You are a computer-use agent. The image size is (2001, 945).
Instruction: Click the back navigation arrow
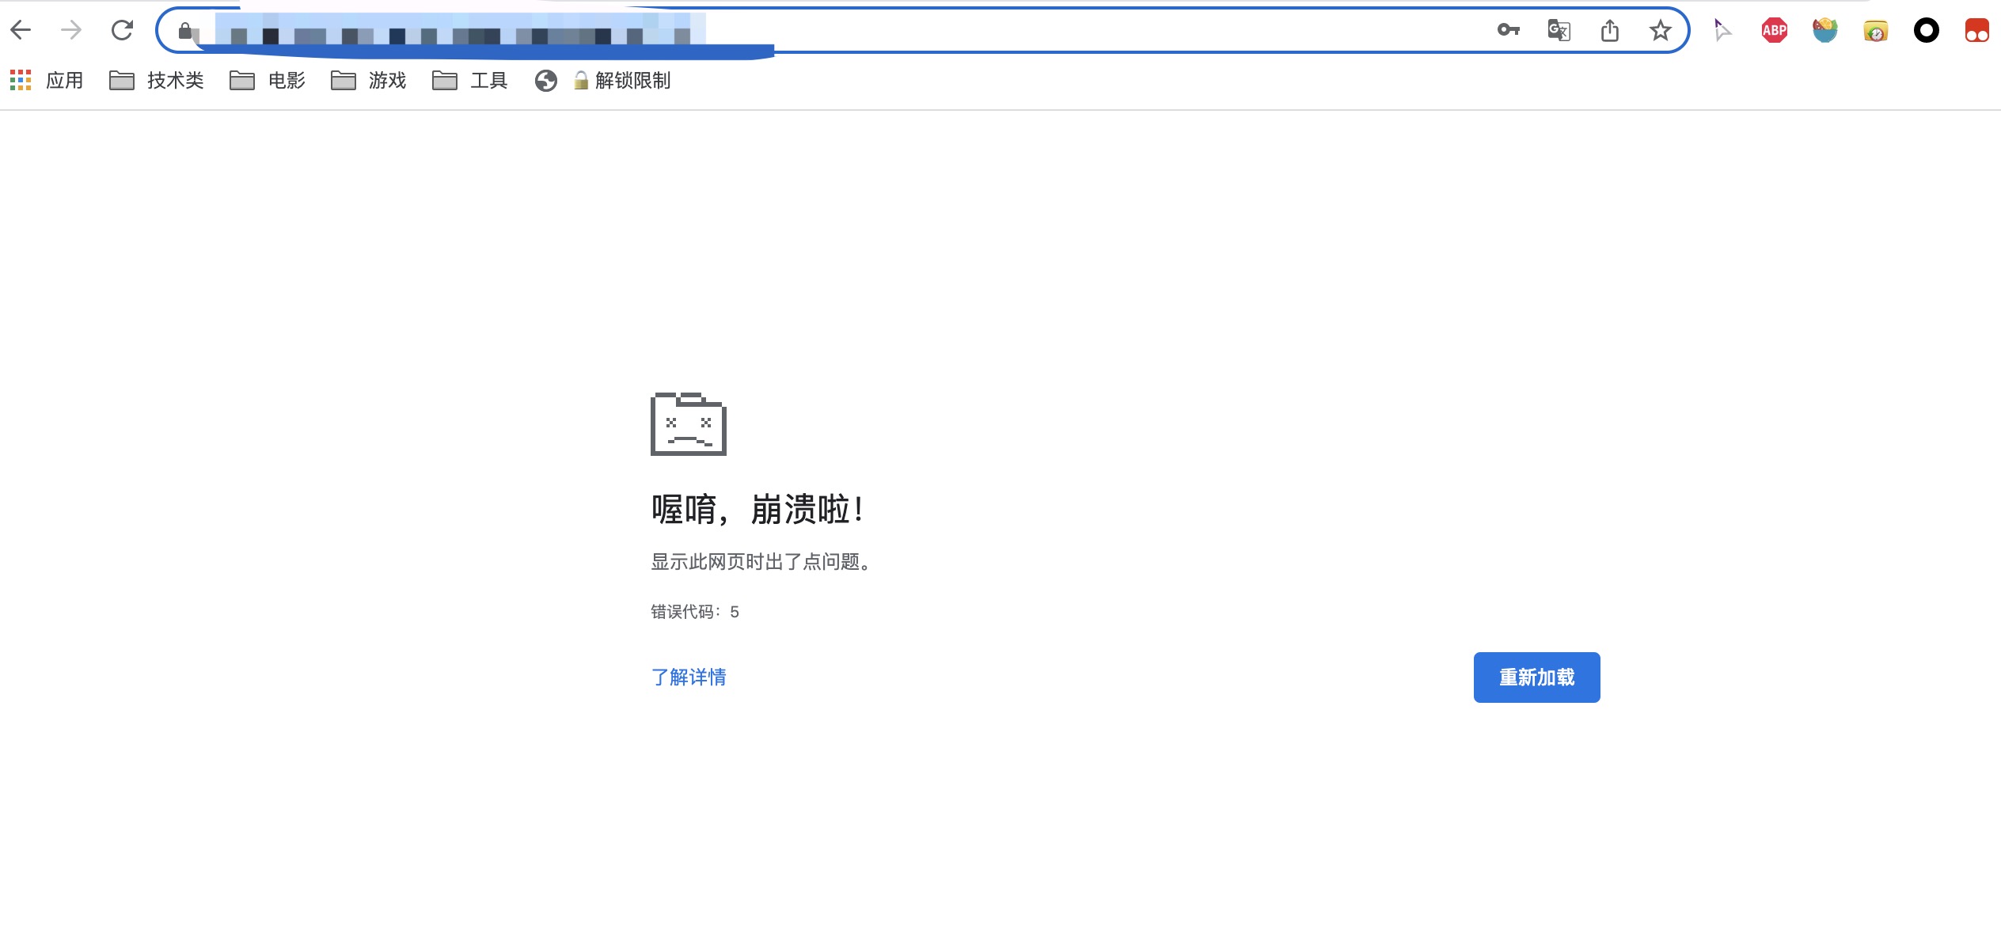21,29
